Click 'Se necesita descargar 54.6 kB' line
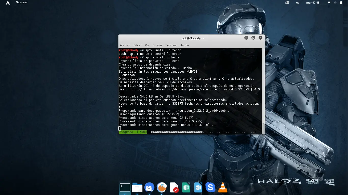348x195 pixels. [x=156, y=82]
